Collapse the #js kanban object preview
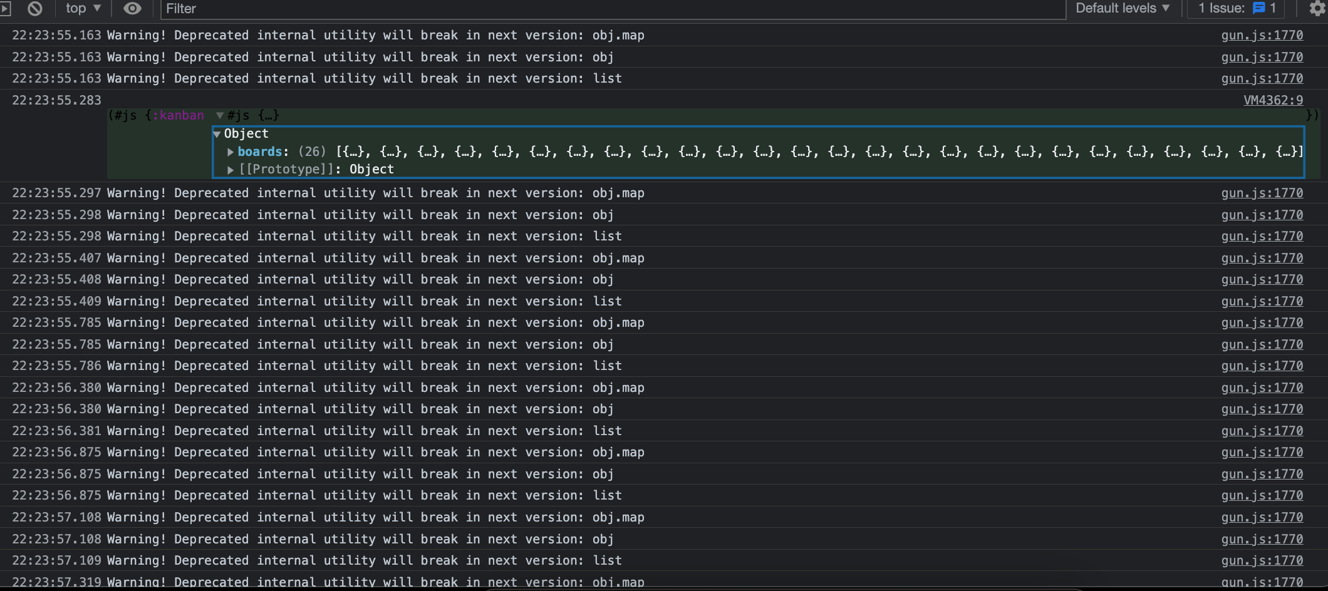The image size is (1328, 591). [x=219, y=115]
